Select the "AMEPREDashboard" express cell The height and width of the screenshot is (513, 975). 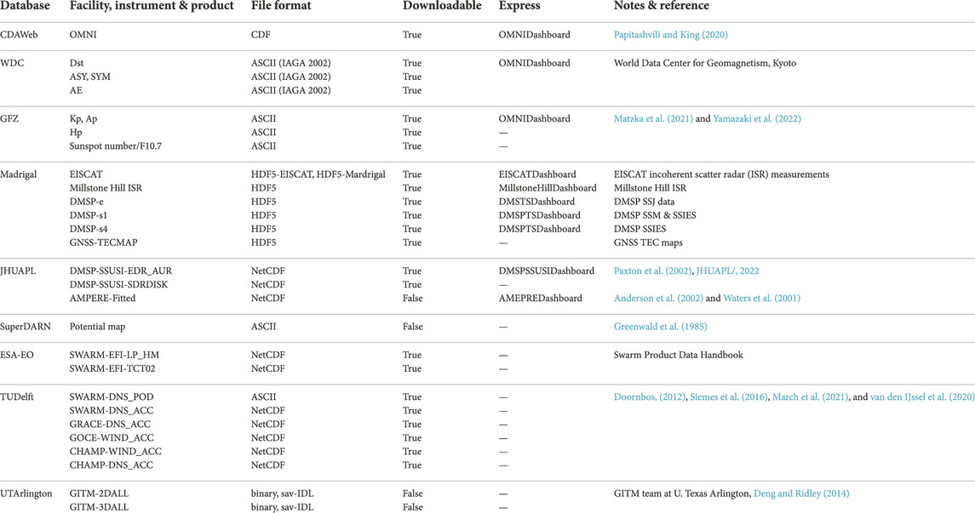(541, 298)
